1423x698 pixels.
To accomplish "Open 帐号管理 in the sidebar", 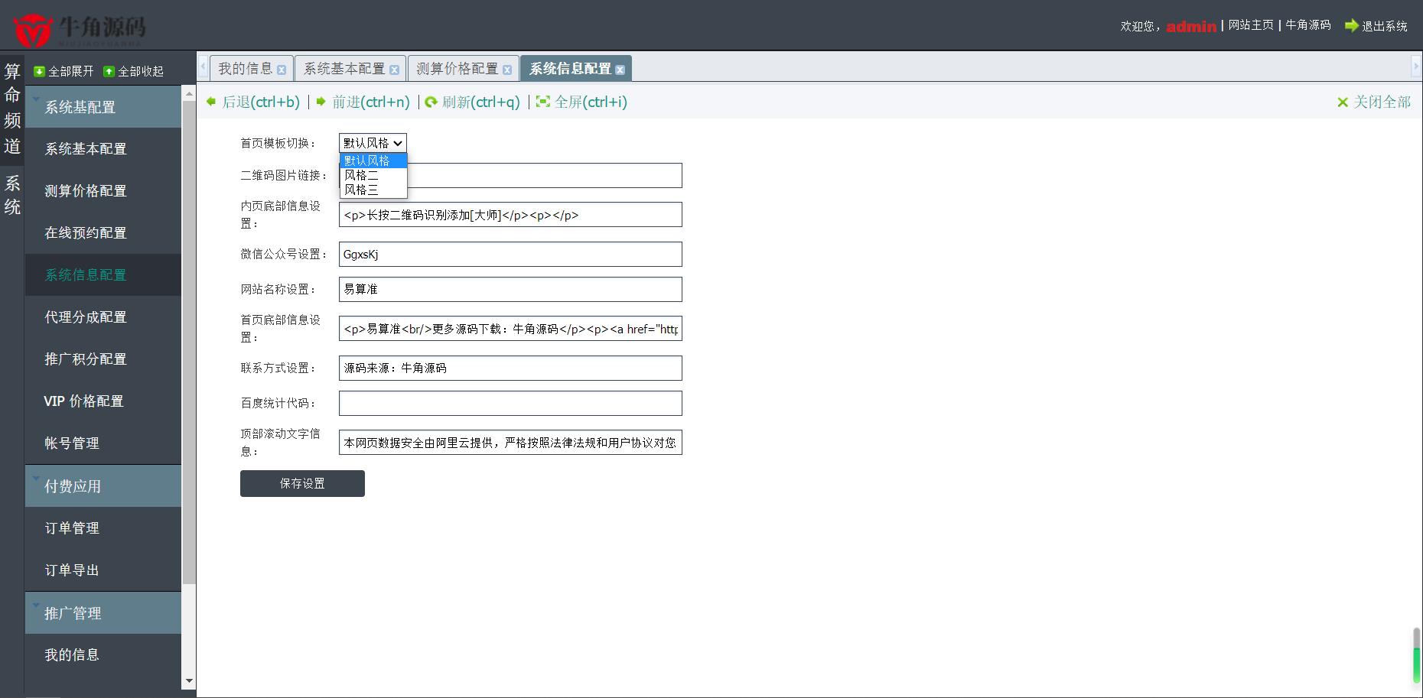I will (x=103, y=443).
